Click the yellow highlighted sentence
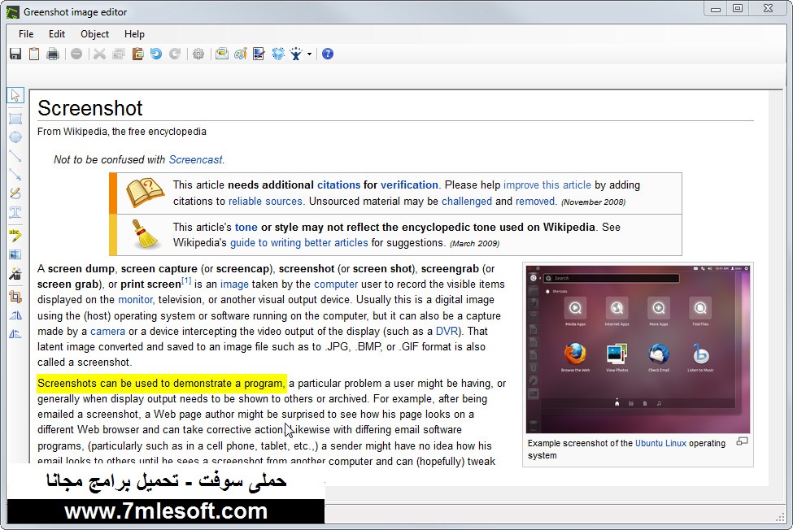Image resolution: width=793 pixels, height=530 pixels. point(162,383)
